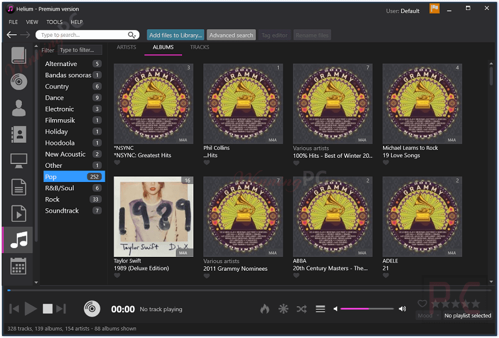Click the playback progress bar
499x338 pixels.
pyautogui.click(x=249, y=290)
